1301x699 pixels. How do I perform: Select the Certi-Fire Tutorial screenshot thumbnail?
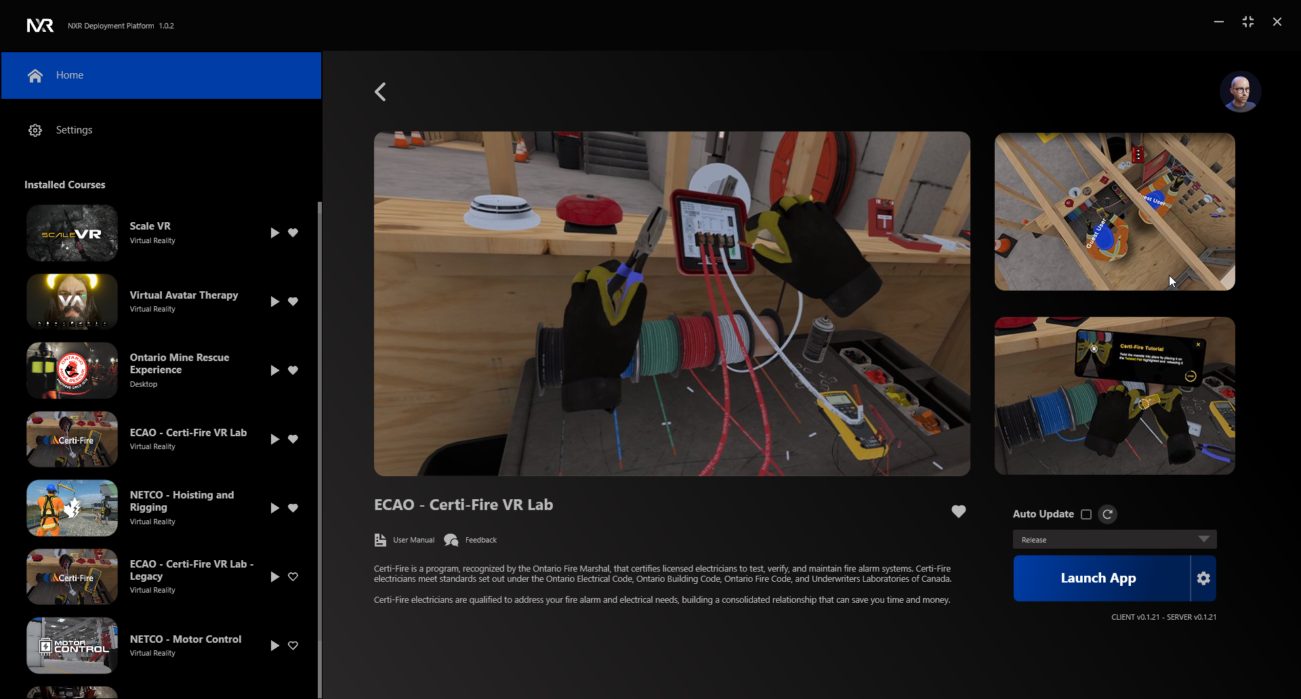pyautogui.click(x=1114, y=396)
